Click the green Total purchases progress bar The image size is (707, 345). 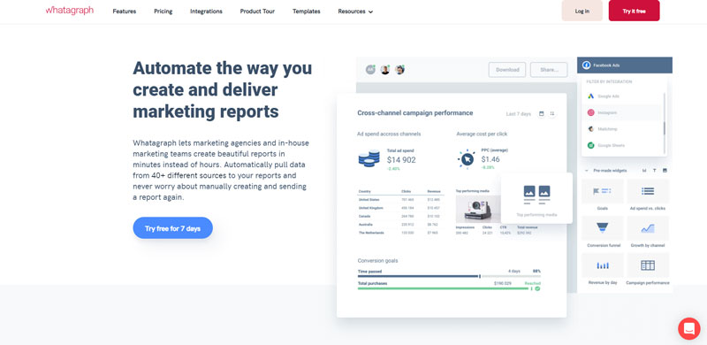(445, 288)
